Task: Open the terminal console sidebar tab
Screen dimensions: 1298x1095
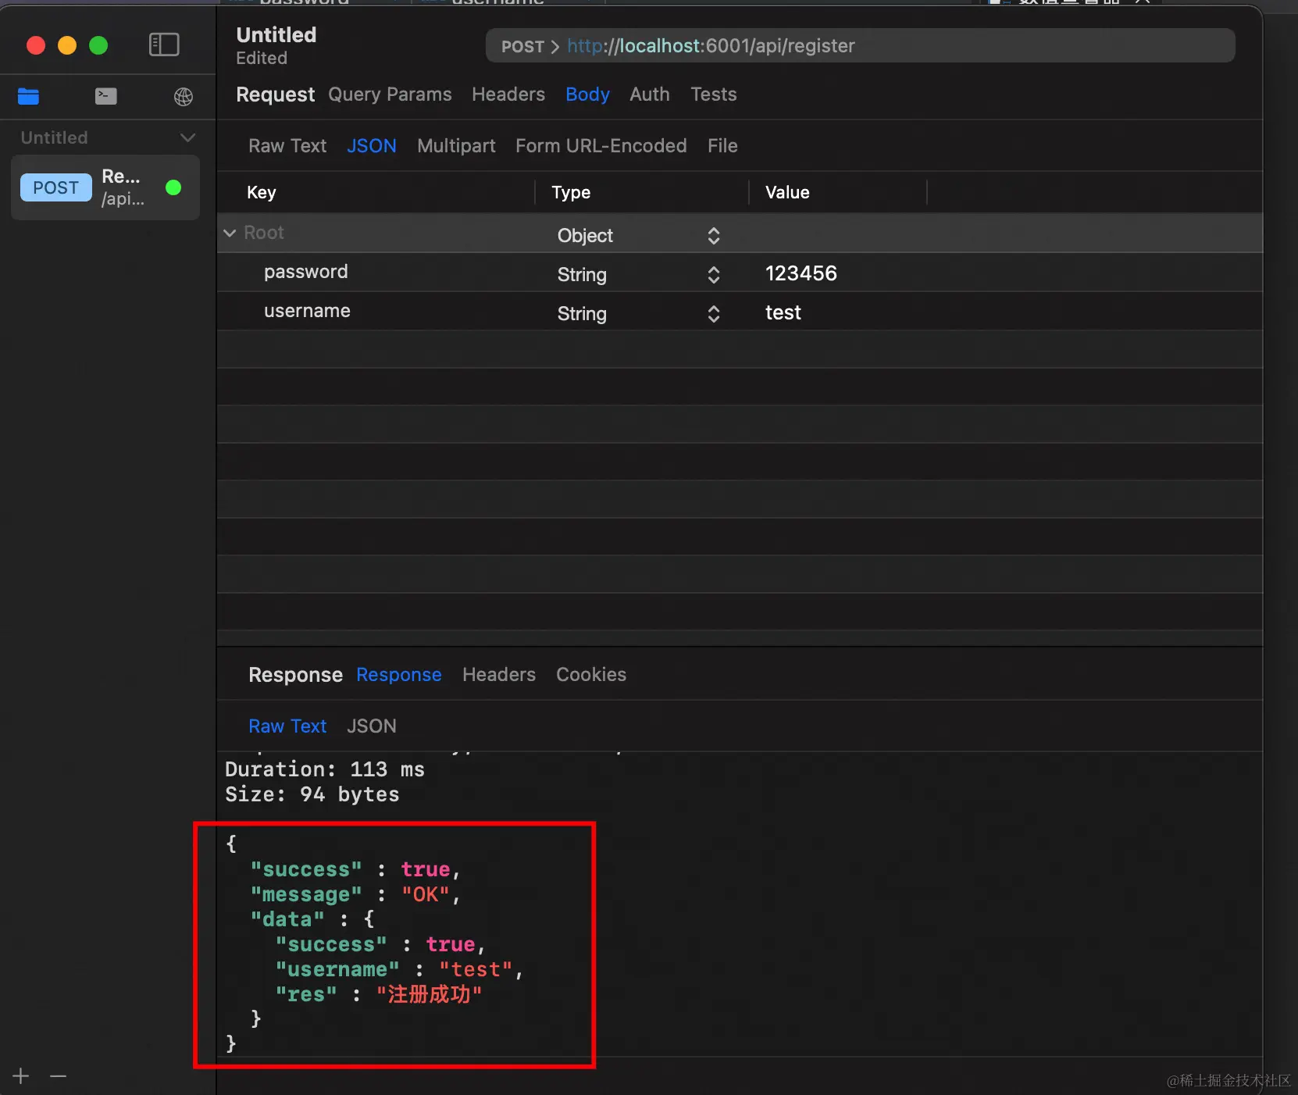Action: pyautogui.click(x=106, y=96)
